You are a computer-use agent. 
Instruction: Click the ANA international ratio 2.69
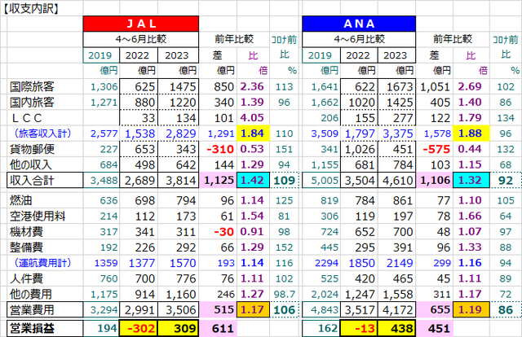point(470,87)
